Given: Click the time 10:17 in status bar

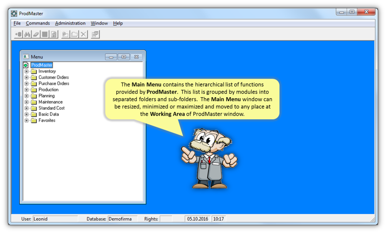Looking at the screenshot, I should [219, 219].
